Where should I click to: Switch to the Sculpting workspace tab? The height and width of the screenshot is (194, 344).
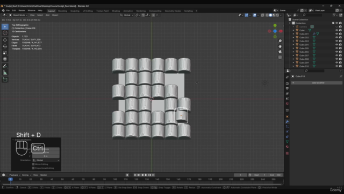click(x=75, y=11)
